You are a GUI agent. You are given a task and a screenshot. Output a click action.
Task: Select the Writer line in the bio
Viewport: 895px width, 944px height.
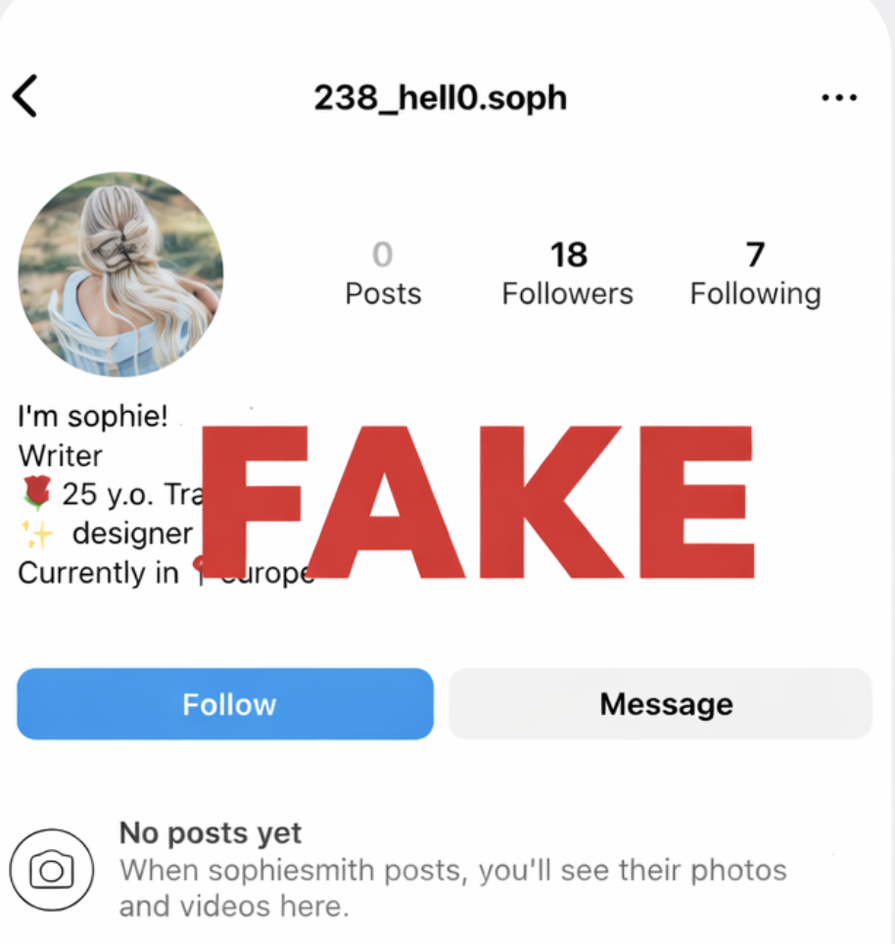[x=60, y=455]
